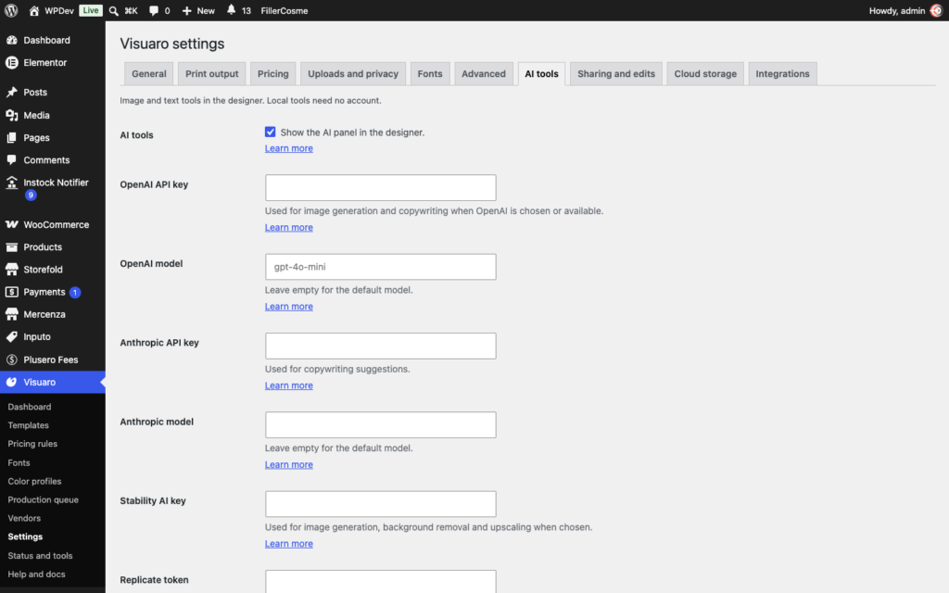Click the Payments dollar icon
949x593 pixels.
pos(11,292)
